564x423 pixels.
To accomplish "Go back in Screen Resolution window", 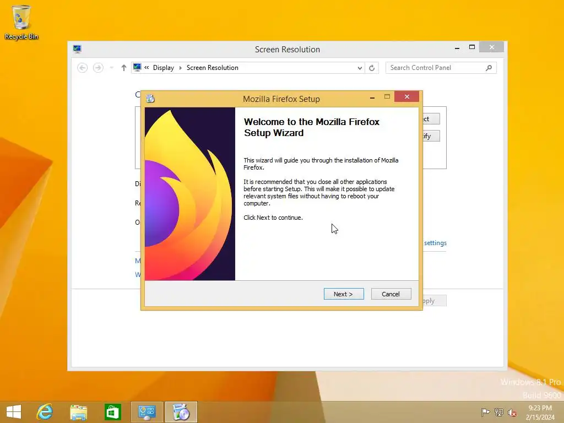I will (83, 68).
